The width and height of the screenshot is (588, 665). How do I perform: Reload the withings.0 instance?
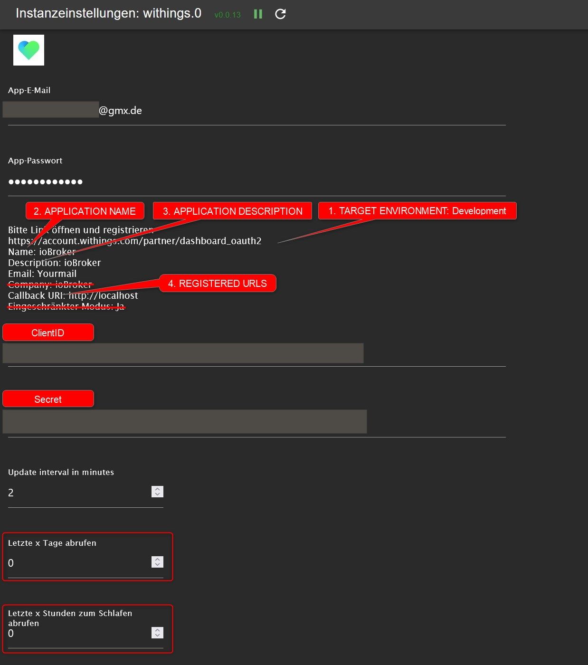(x=280, y=14)
